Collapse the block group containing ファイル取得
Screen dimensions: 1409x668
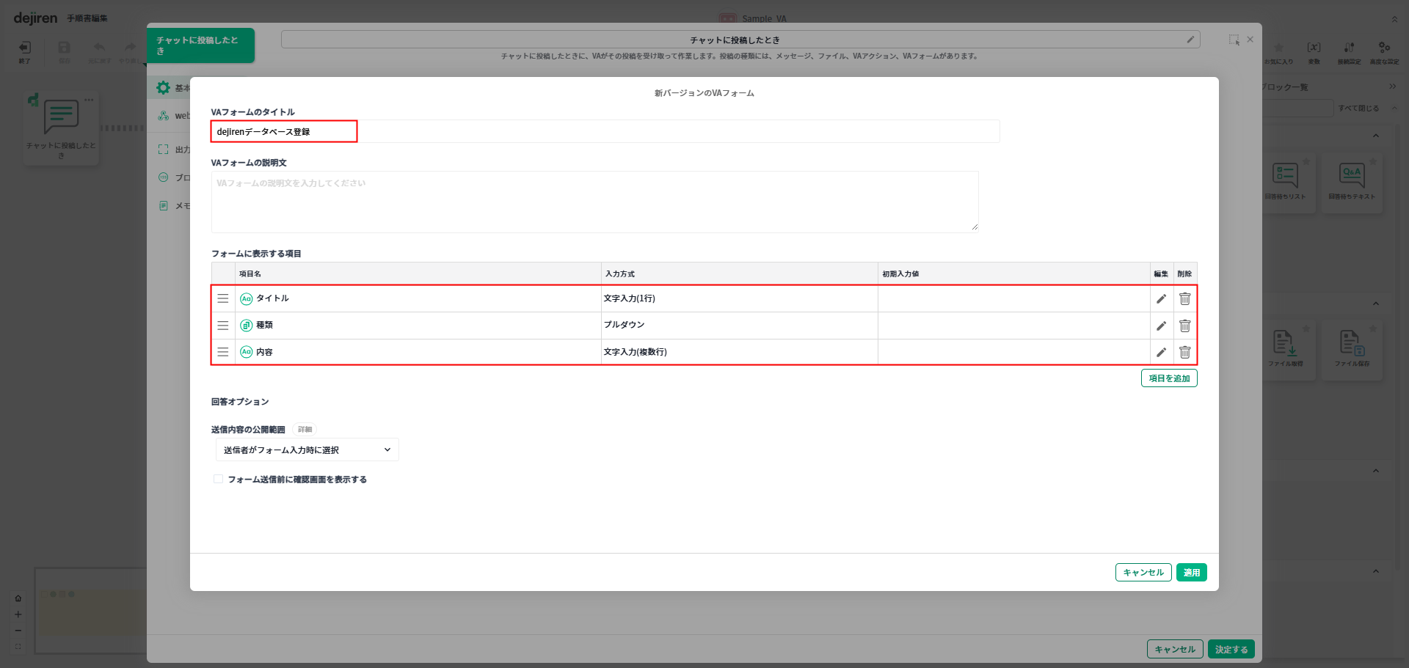(x=1376, y=304)
